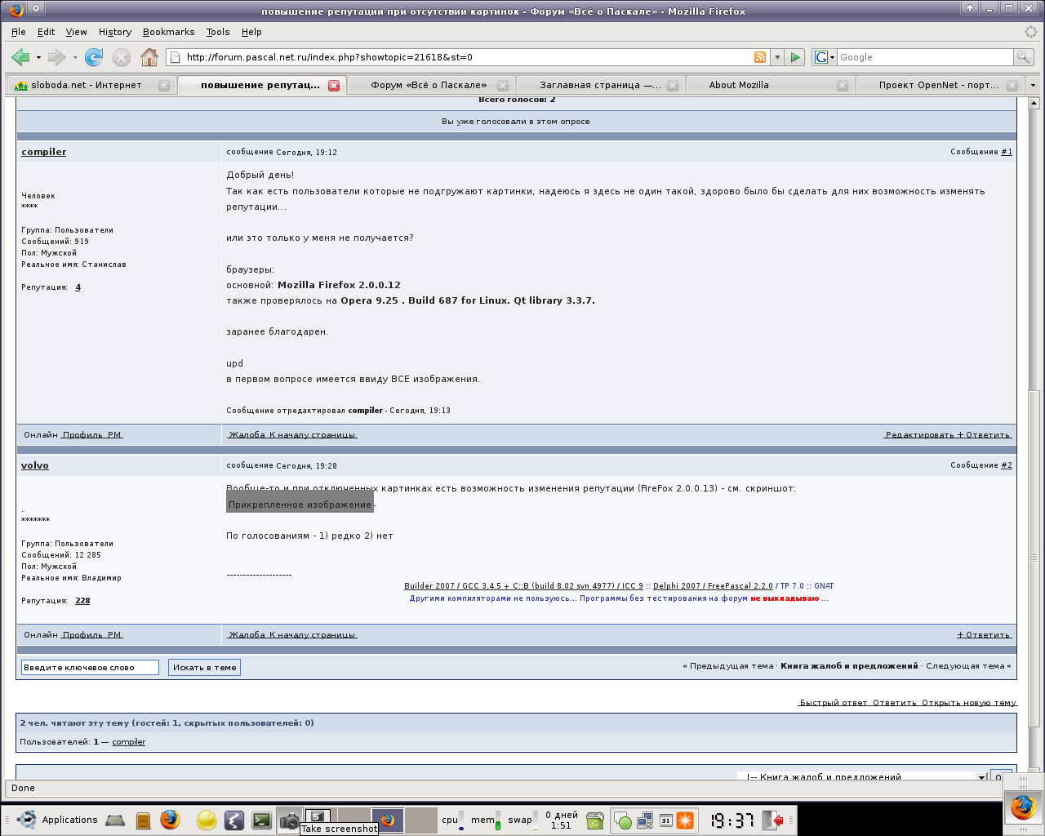Screen dimensions: 1045x836
Task: Open the Google search engine selector
Action: tap(825, 57)
